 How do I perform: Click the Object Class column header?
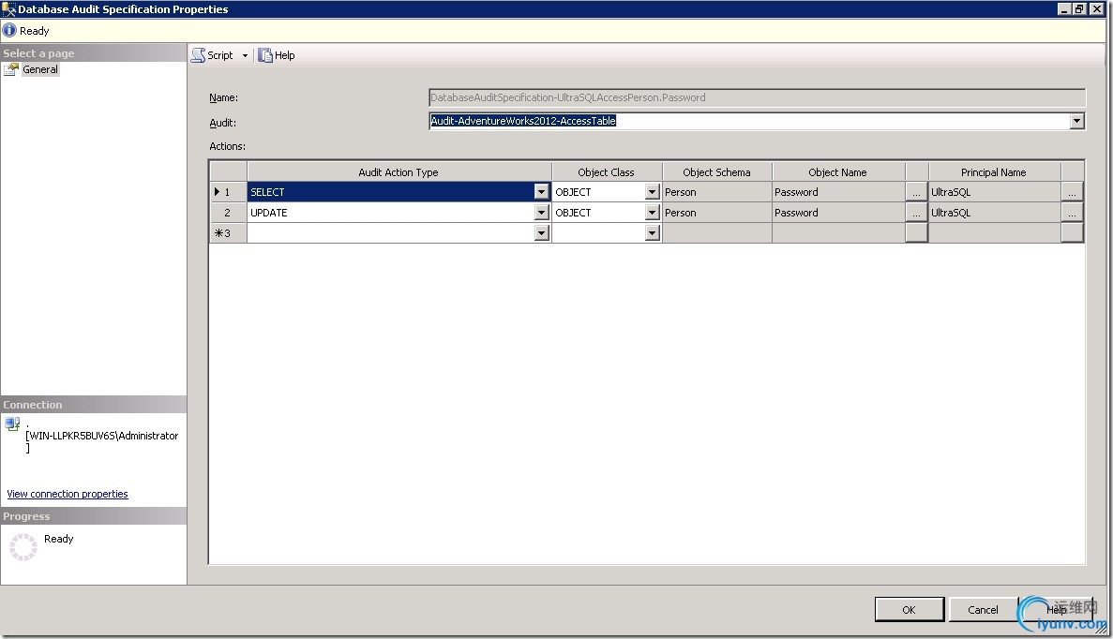606,171
